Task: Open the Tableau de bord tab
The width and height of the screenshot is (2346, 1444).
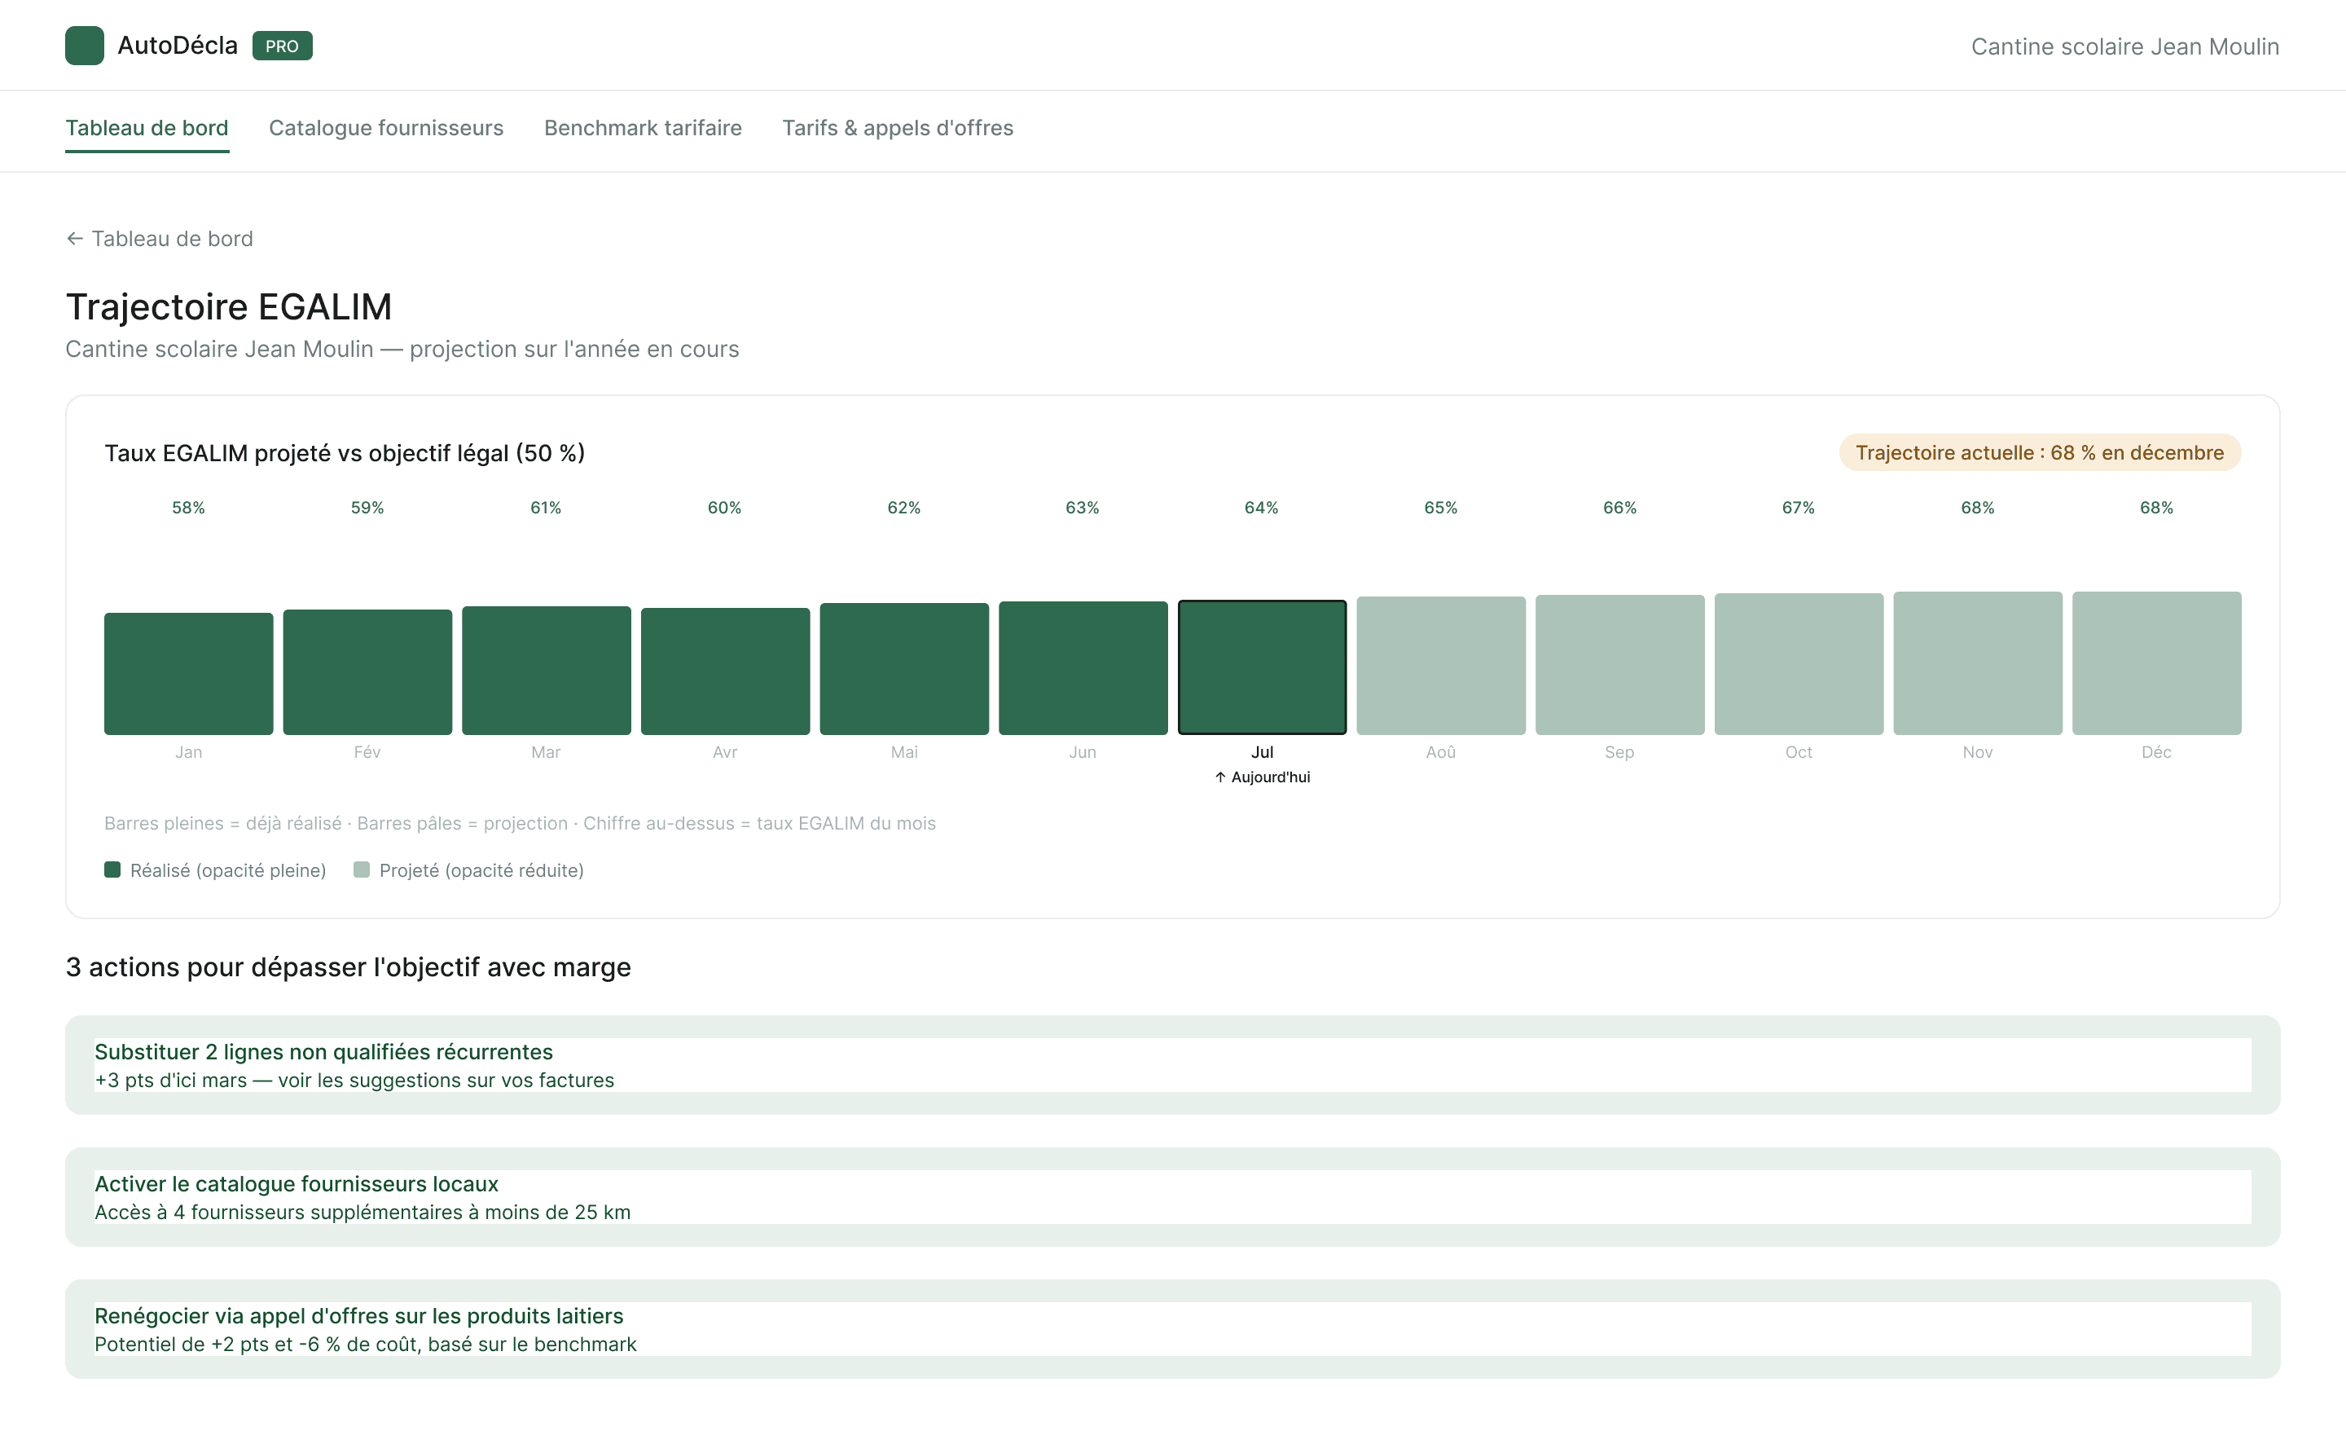Action: [147, 128]
